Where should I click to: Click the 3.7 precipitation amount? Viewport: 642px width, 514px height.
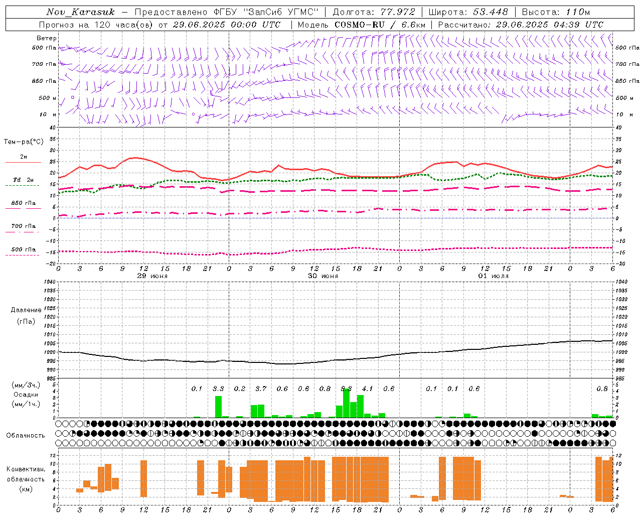261,389
